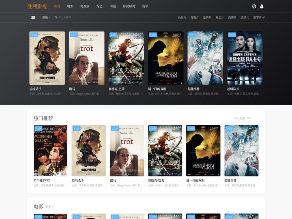Open trot poster in 热门推荐
Screen dimensions: 292x219
(127, 150)
